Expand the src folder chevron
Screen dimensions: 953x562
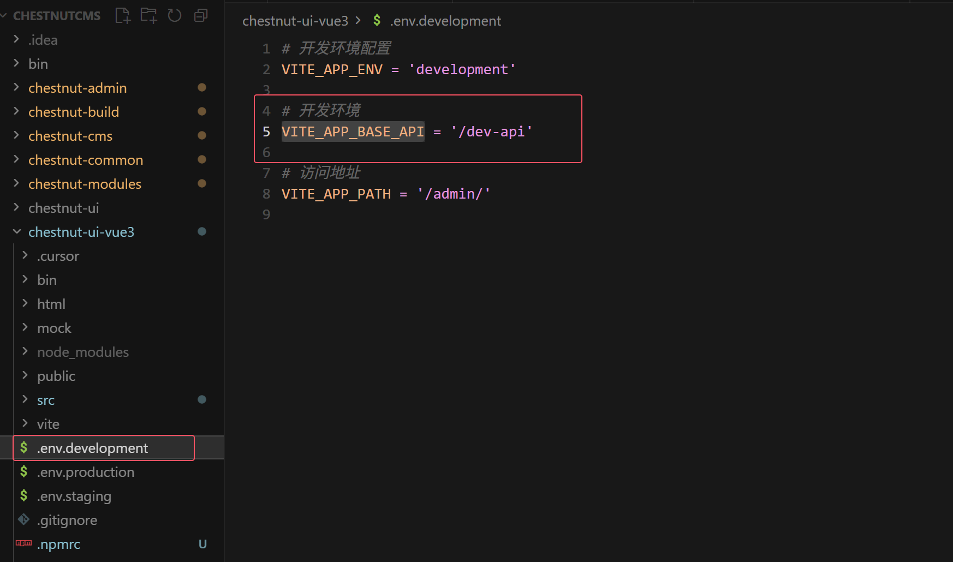tap(25, 400)
